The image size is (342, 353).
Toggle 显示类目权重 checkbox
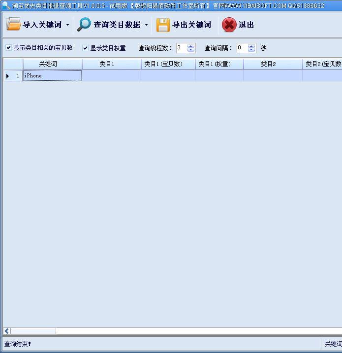85,48
